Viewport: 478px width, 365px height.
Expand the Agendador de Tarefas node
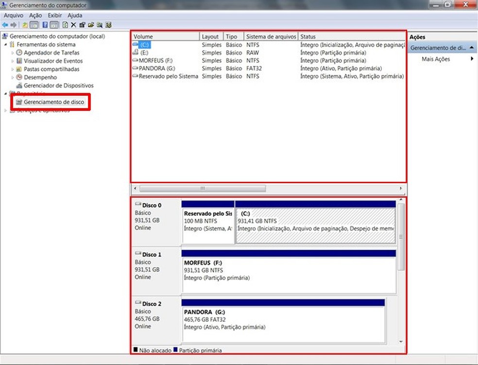click(x=13, y=53)
